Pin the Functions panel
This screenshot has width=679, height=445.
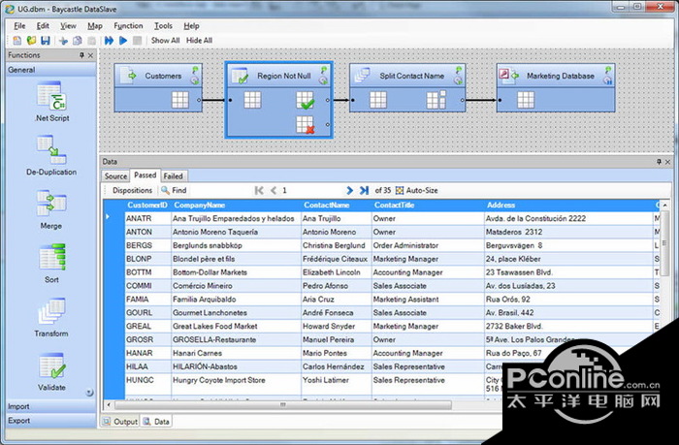coord(81,55)
